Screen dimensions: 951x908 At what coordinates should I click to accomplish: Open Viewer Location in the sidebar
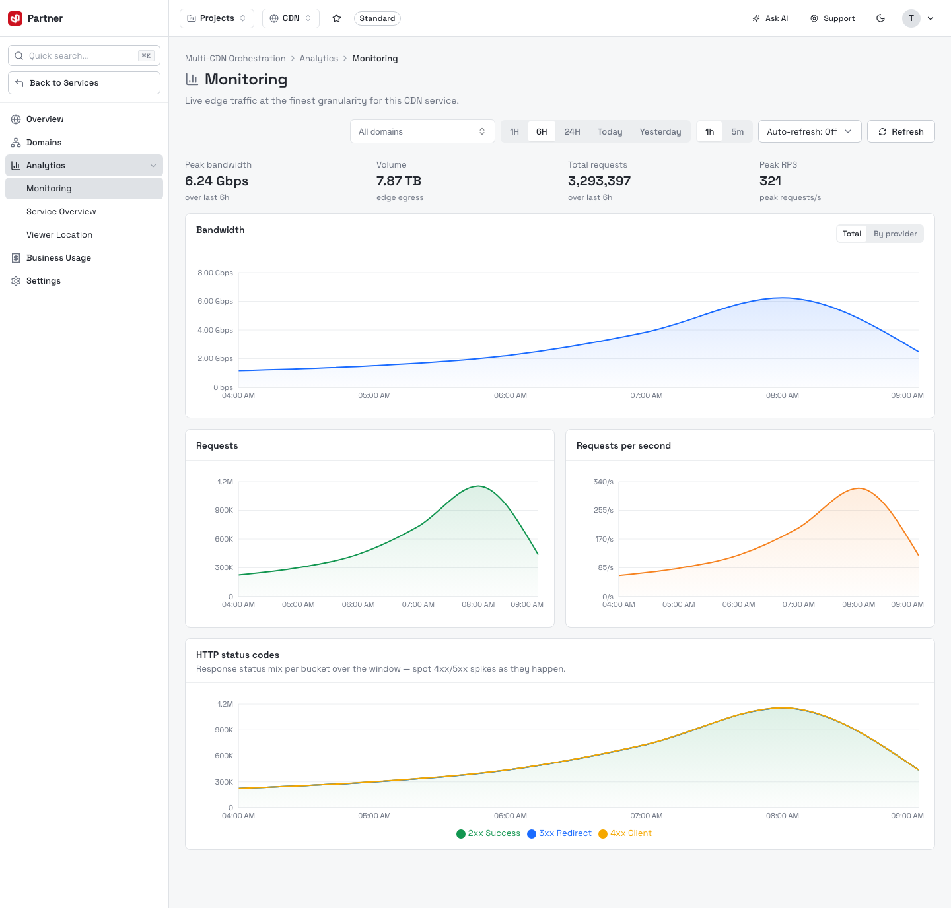(x=84, y=235)
